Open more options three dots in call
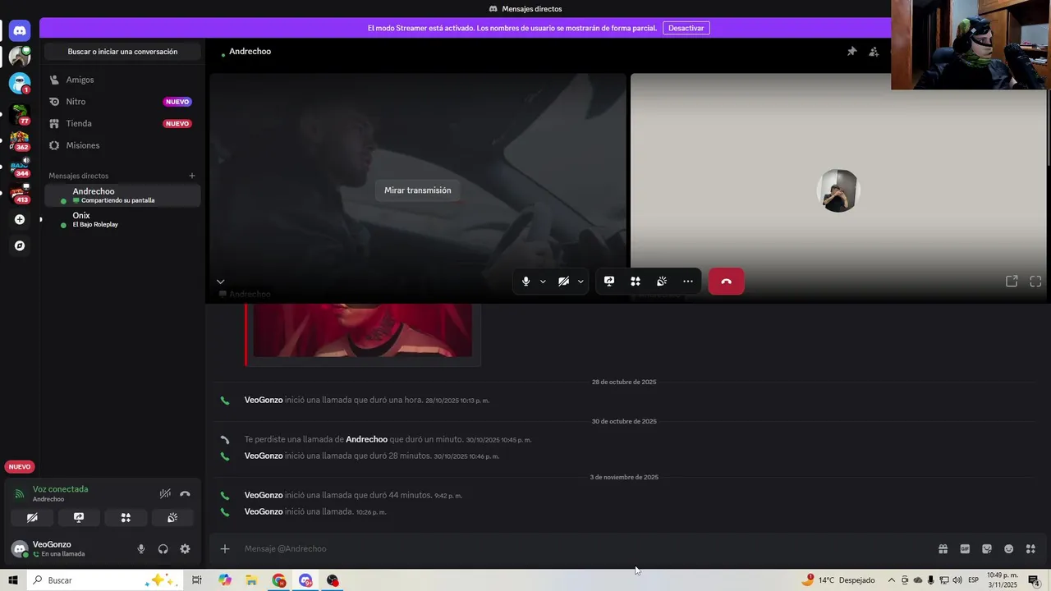Image resolution: width=1051 pixels, height=591 pixels. [x=688, y=281]
